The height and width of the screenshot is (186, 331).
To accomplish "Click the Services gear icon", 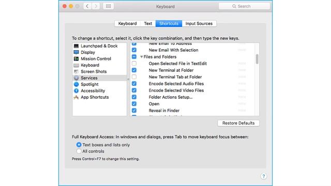I will click(76, 78).
